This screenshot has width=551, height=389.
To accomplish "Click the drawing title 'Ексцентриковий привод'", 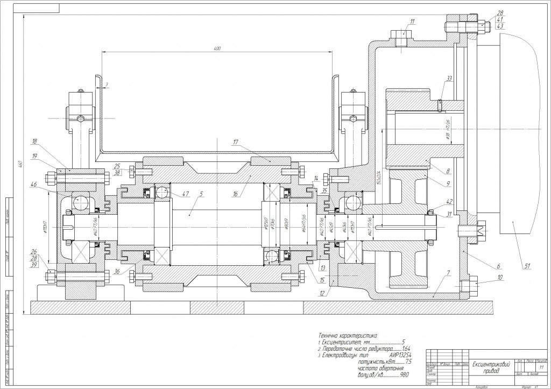I will click(491, 367).
